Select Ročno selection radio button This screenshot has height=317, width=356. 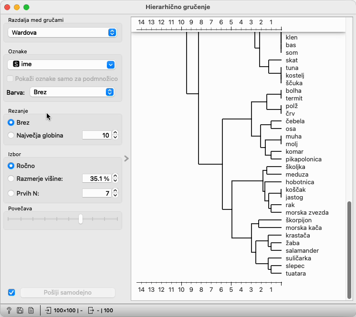pyautogui.click(x=11, y=166)
